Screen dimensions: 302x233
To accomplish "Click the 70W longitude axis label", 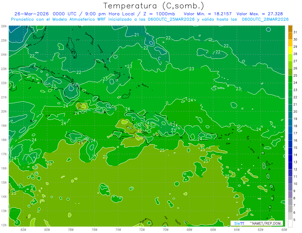I will pos(166,229).
